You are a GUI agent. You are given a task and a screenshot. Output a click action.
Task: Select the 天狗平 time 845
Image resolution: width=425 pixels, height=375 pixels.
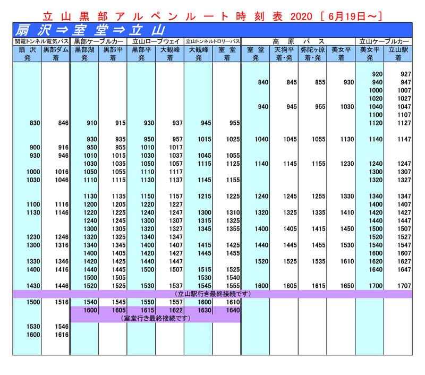click(x=292, y=82)
